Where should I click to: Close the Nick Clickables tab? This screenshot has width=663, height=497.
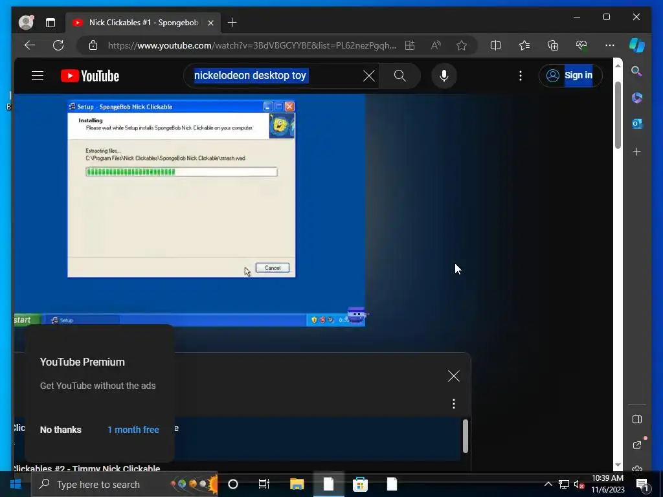[210, 23]
